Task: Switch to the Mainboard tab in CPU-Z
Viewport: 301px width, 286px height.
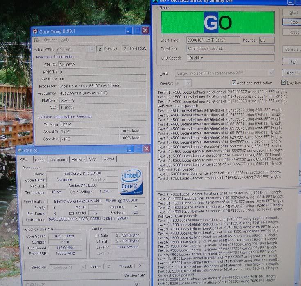Action: pyautogui.click(x=58, y=159)
